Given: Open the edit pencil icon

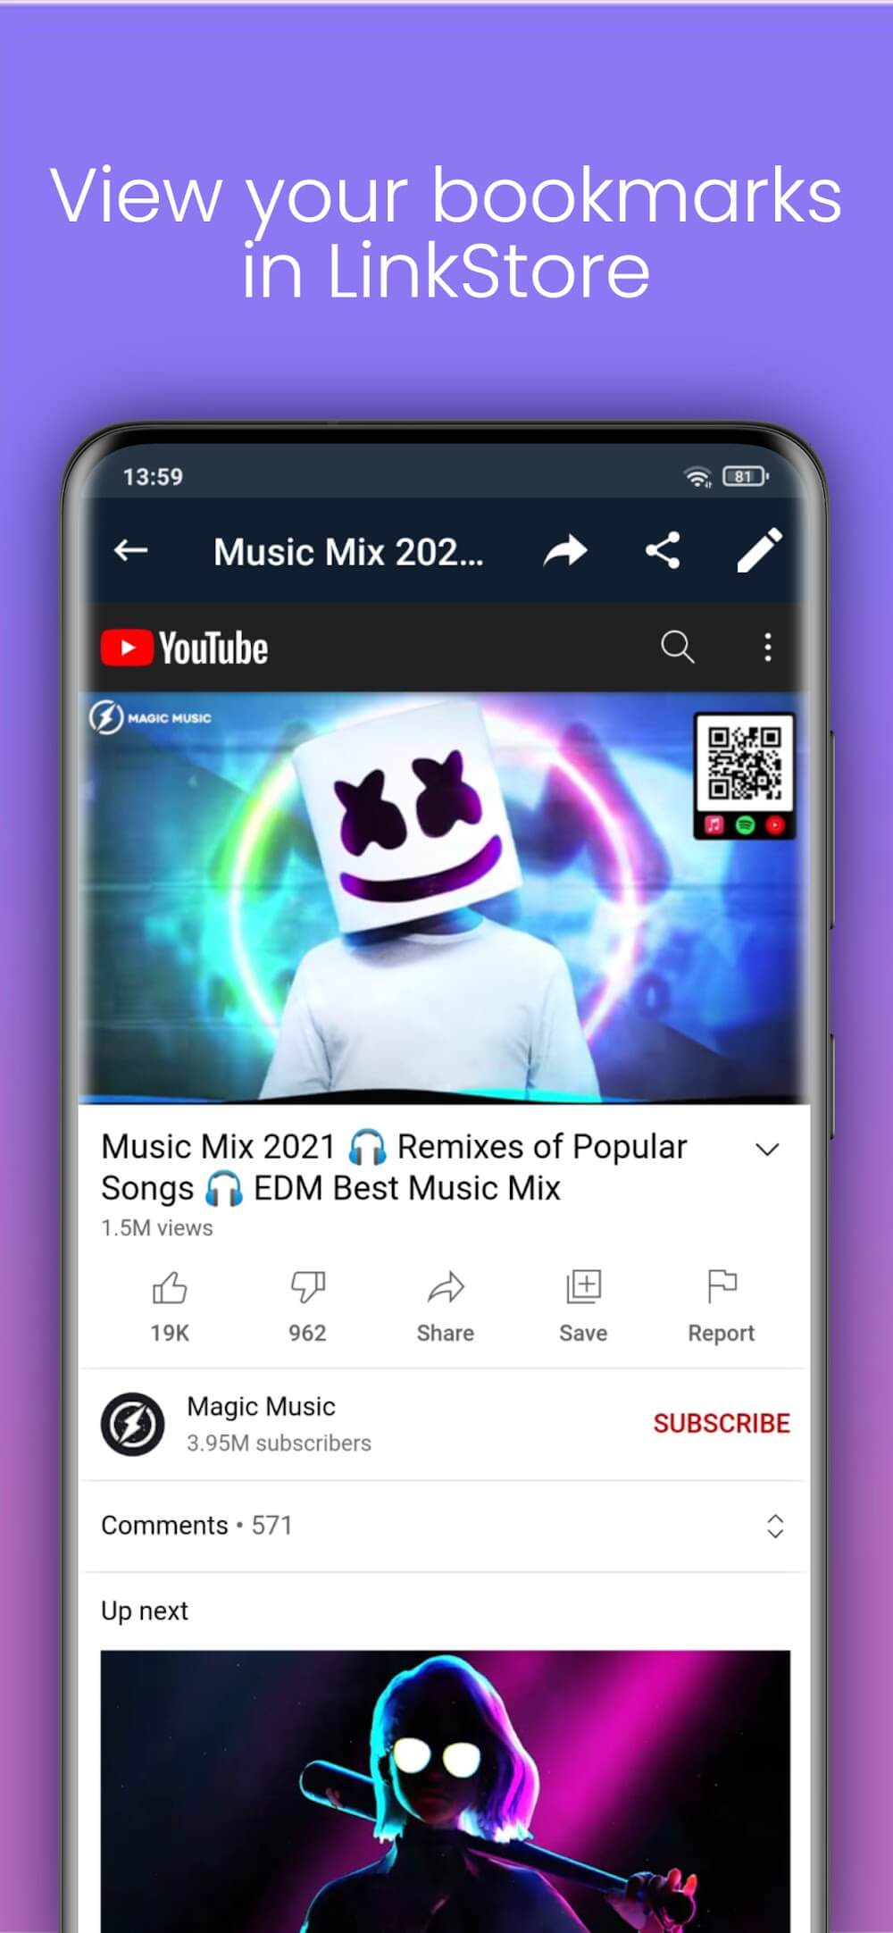Looking at the screenshot, I should pos(759,549).
